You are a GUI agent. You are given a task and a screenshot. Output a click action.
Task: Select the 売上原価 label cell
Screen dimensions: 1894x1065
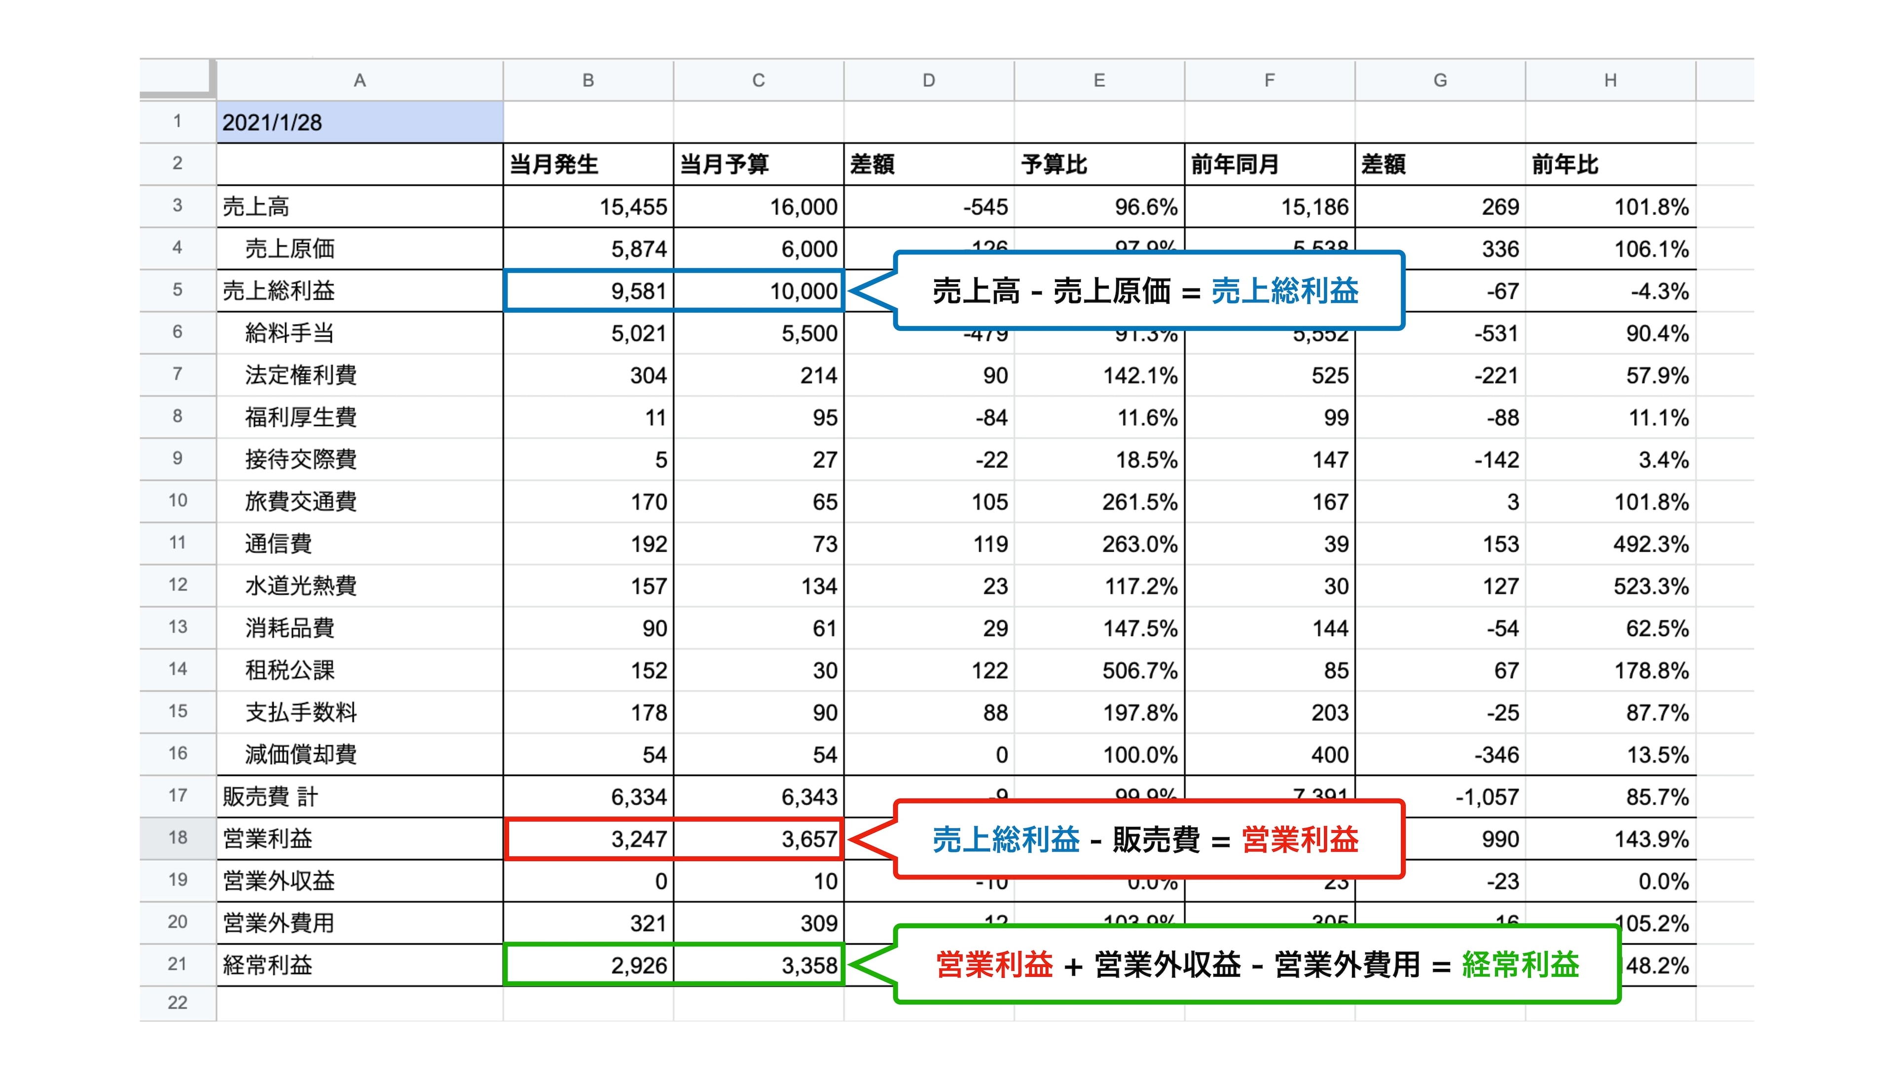pos(360,248)
